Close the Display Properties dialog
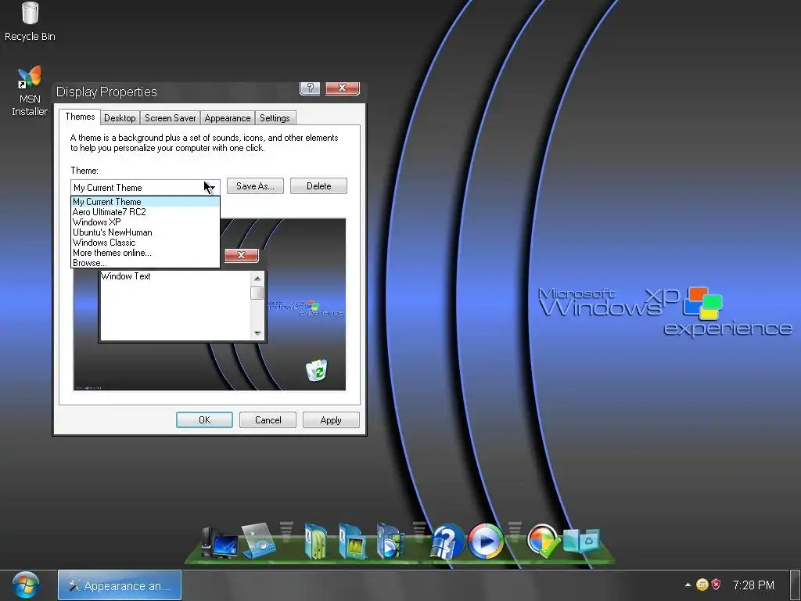This screenshot has height=601, width=801. click(343, 88)
